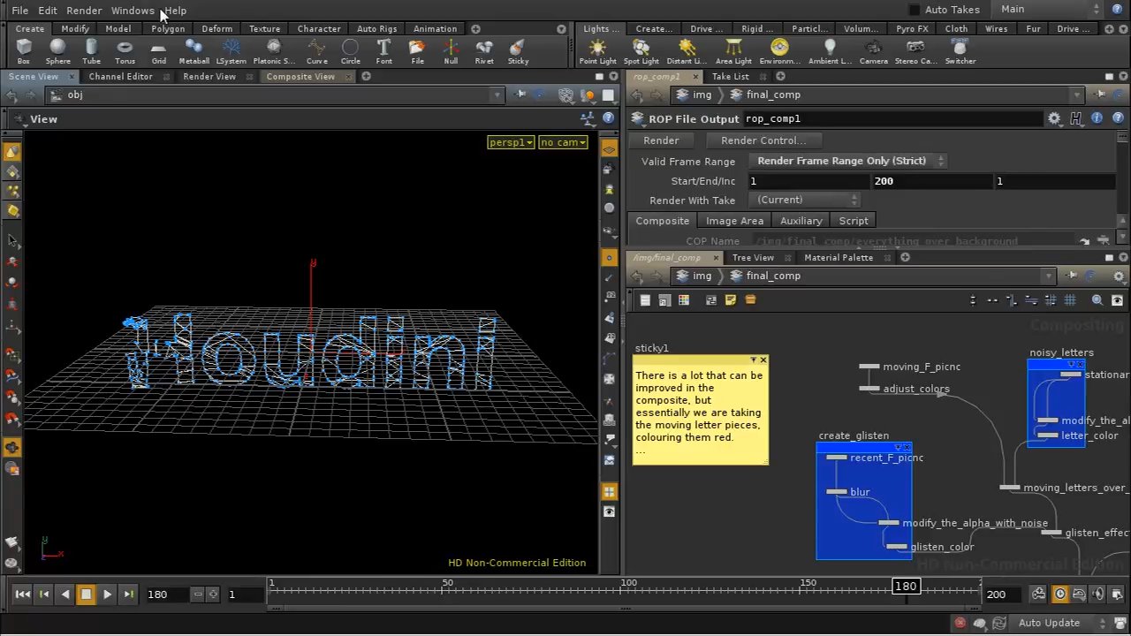Add a Null object

click(451, 51)
